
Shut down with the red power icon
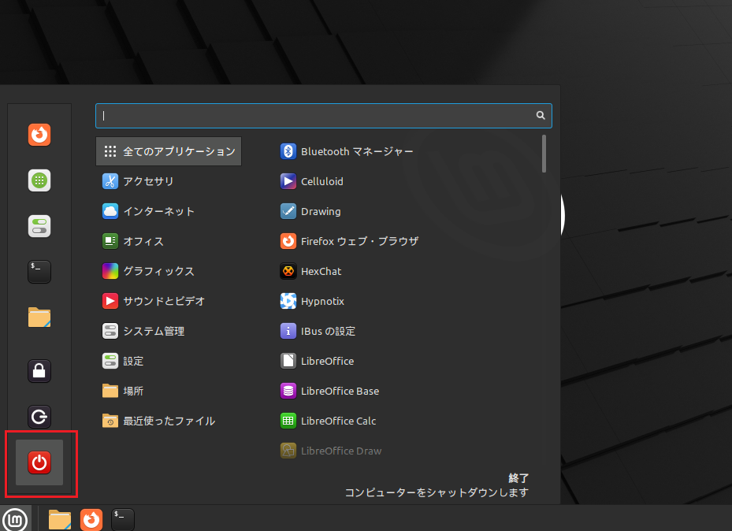(39, 462)
